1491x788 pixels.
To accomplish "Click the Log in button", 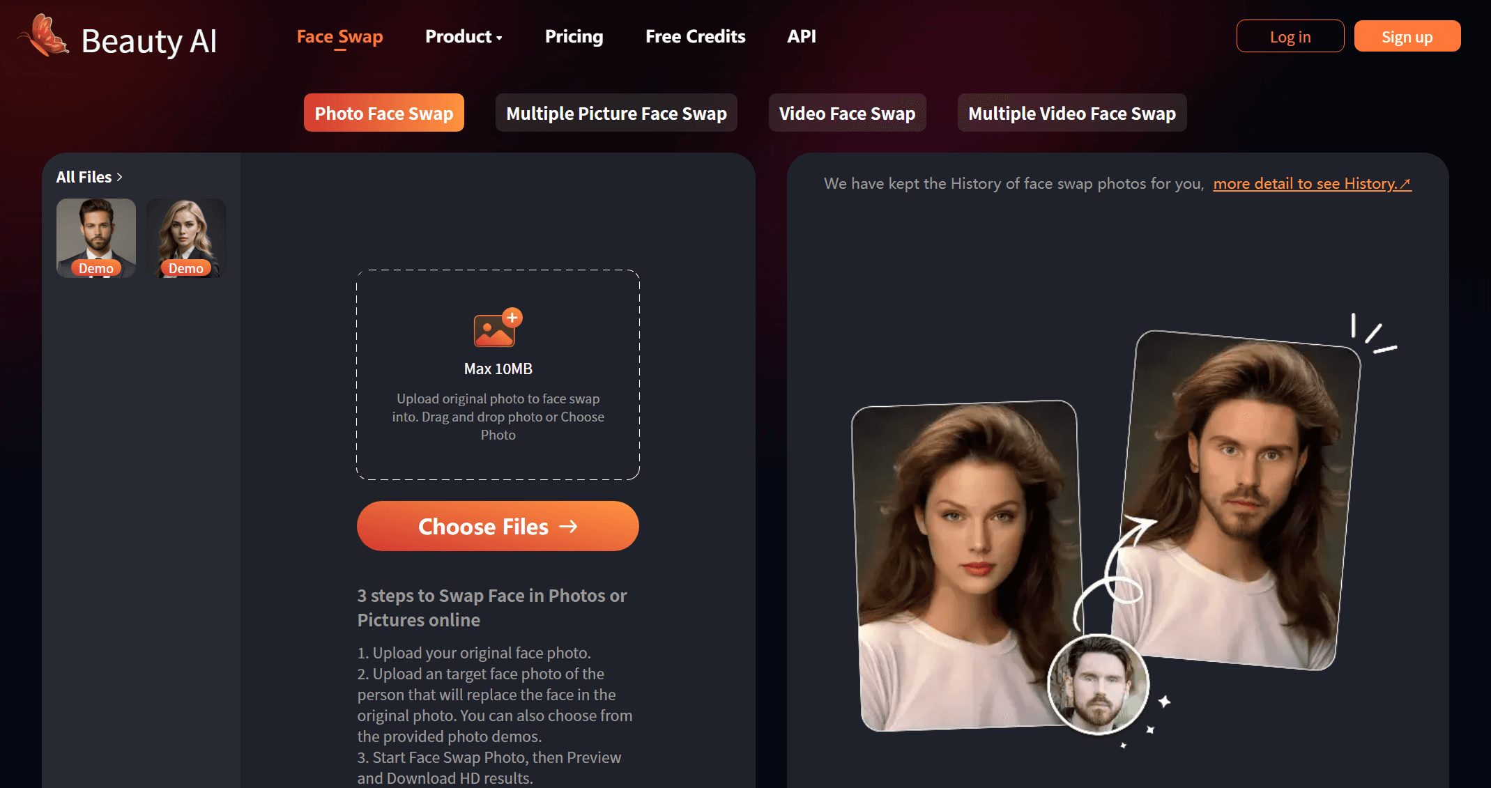I will [1290, 36].
